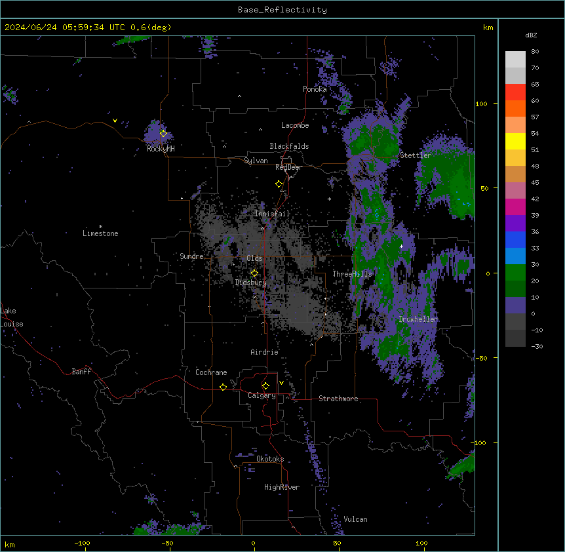Click the Airdrie town label

point(264,352)
